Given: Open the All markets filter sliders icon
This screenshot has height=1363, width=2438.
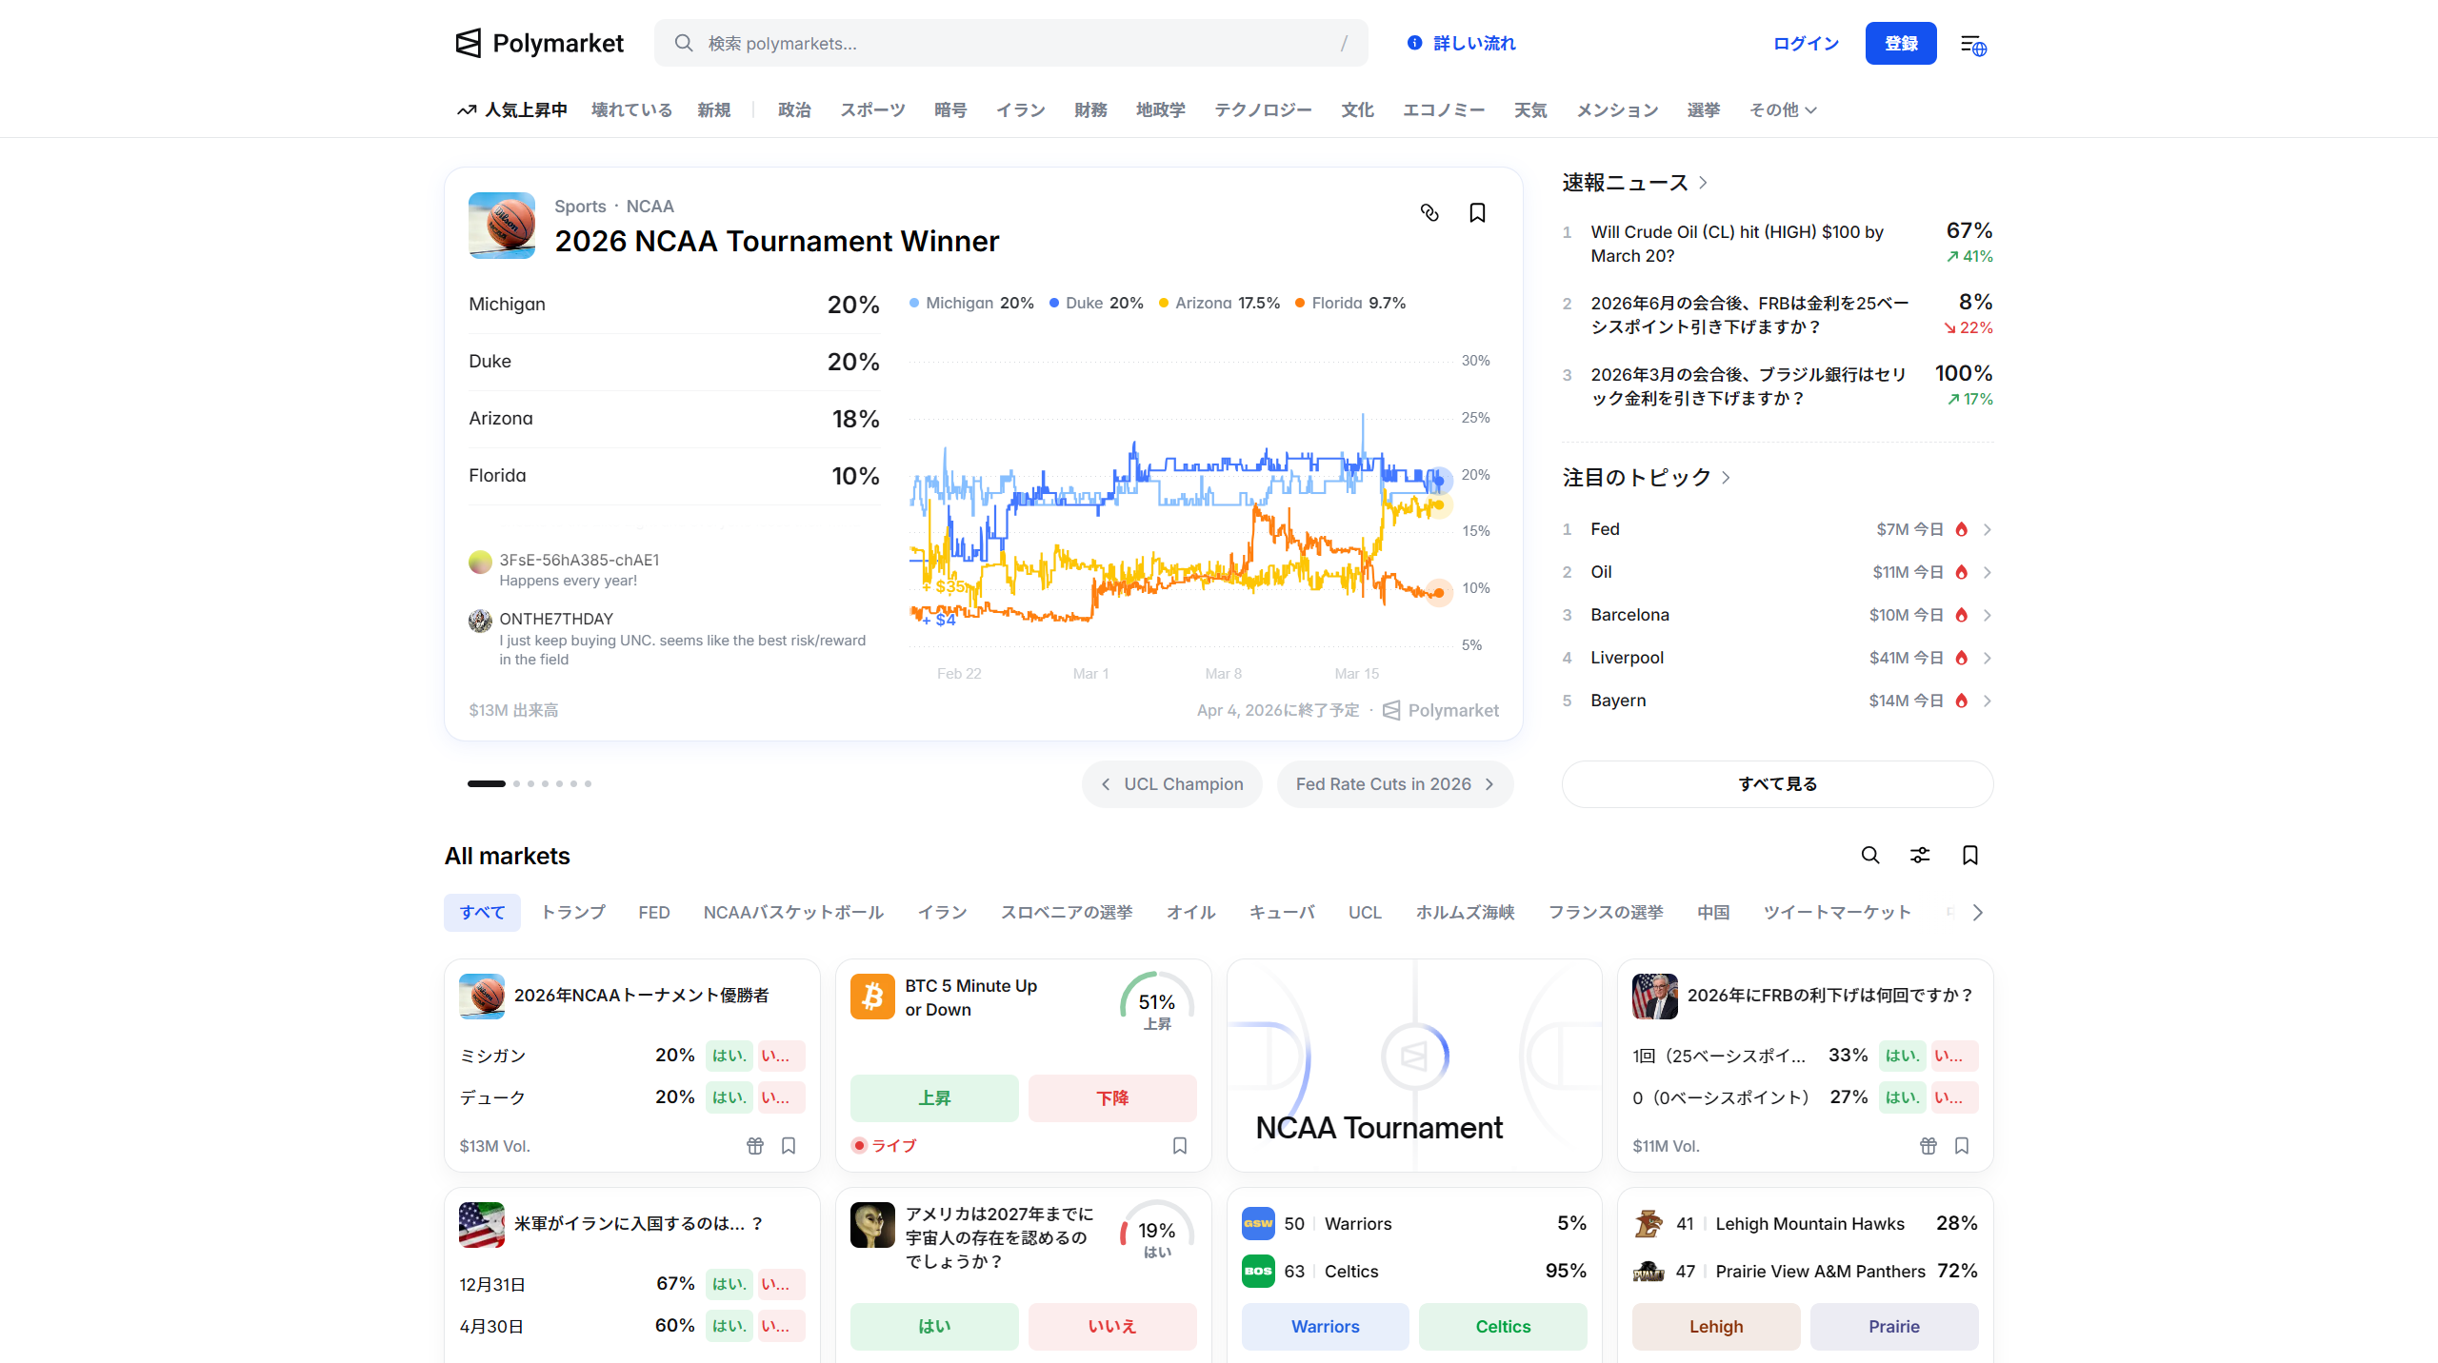Looking at the screenshot, I should point(1920,856).
